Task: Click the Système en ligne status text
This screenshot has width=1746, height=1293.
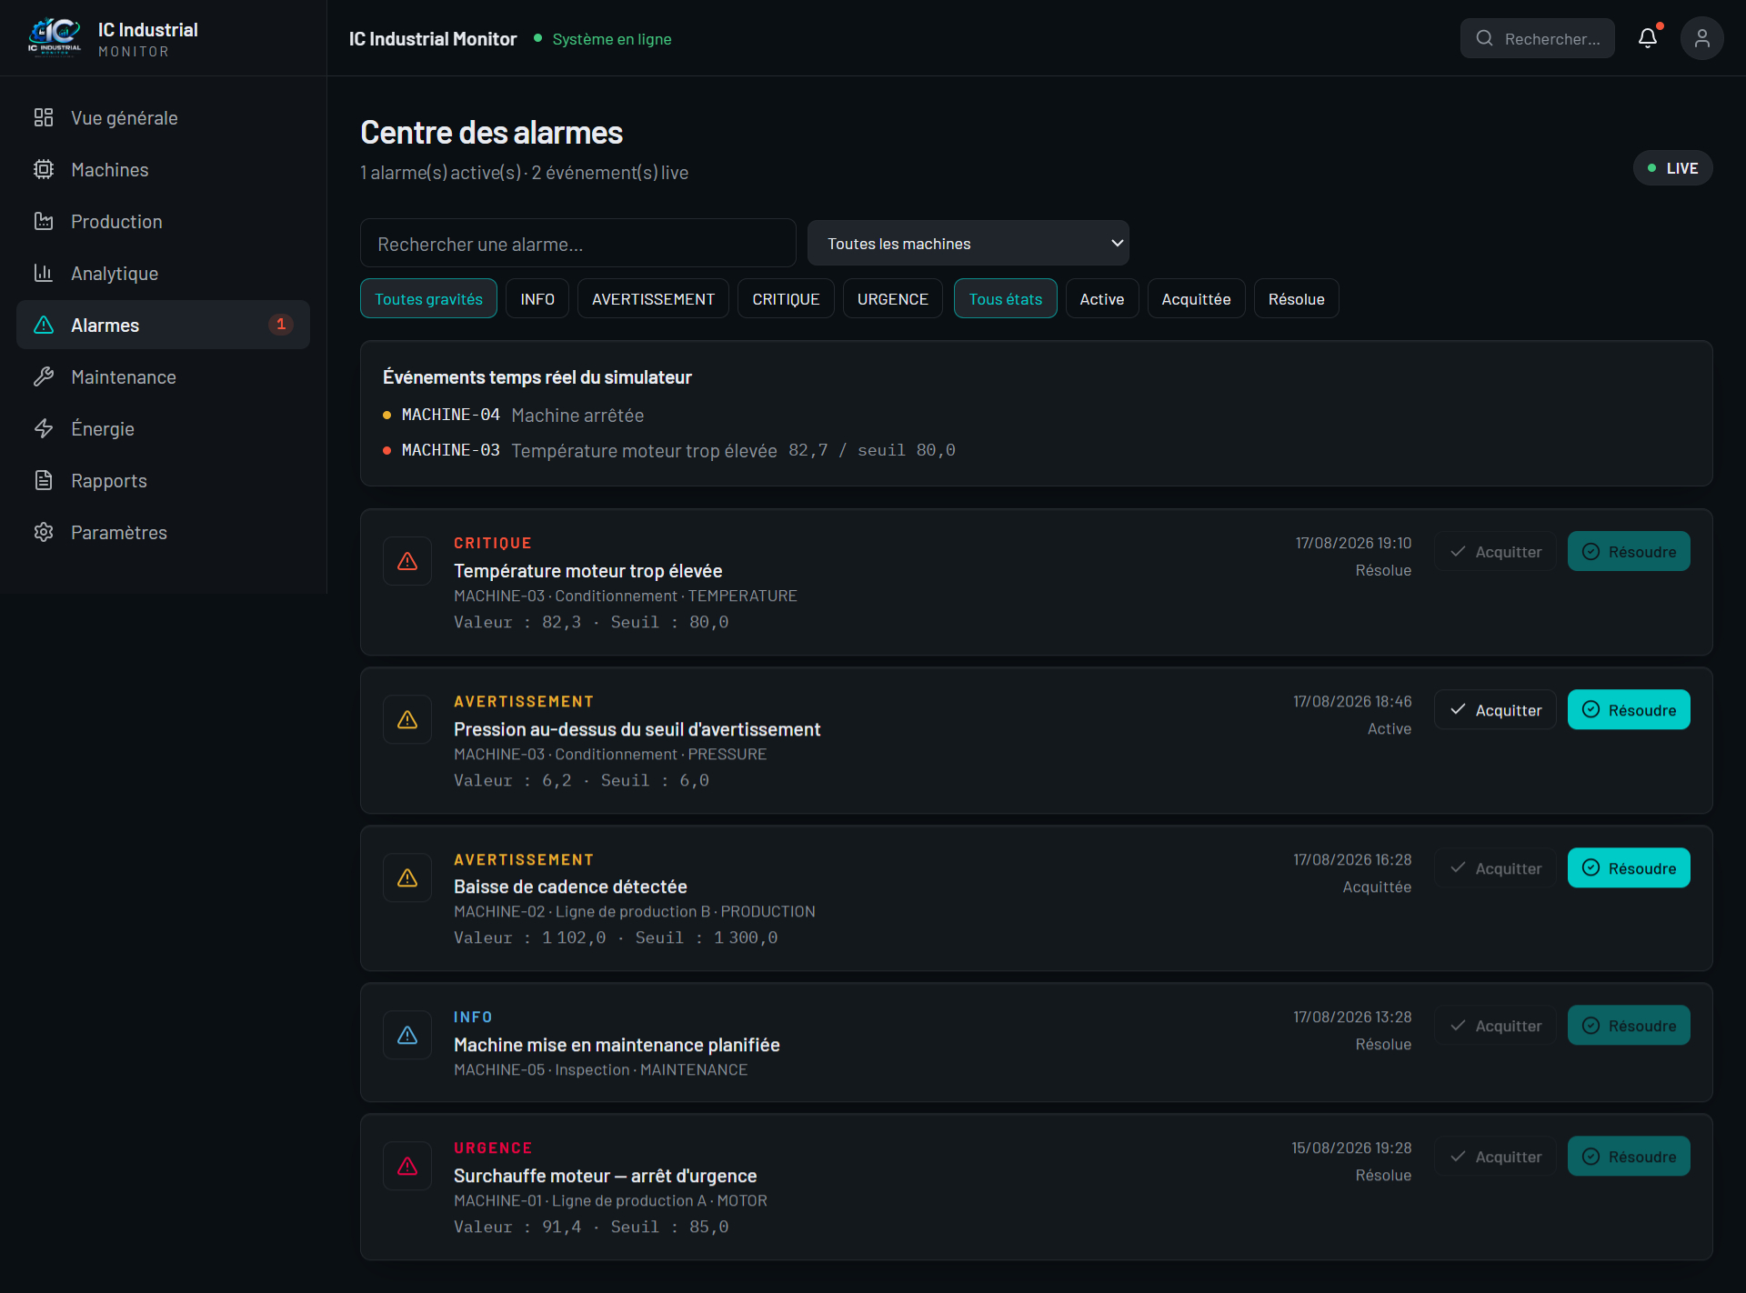Action: pos(612,39)
